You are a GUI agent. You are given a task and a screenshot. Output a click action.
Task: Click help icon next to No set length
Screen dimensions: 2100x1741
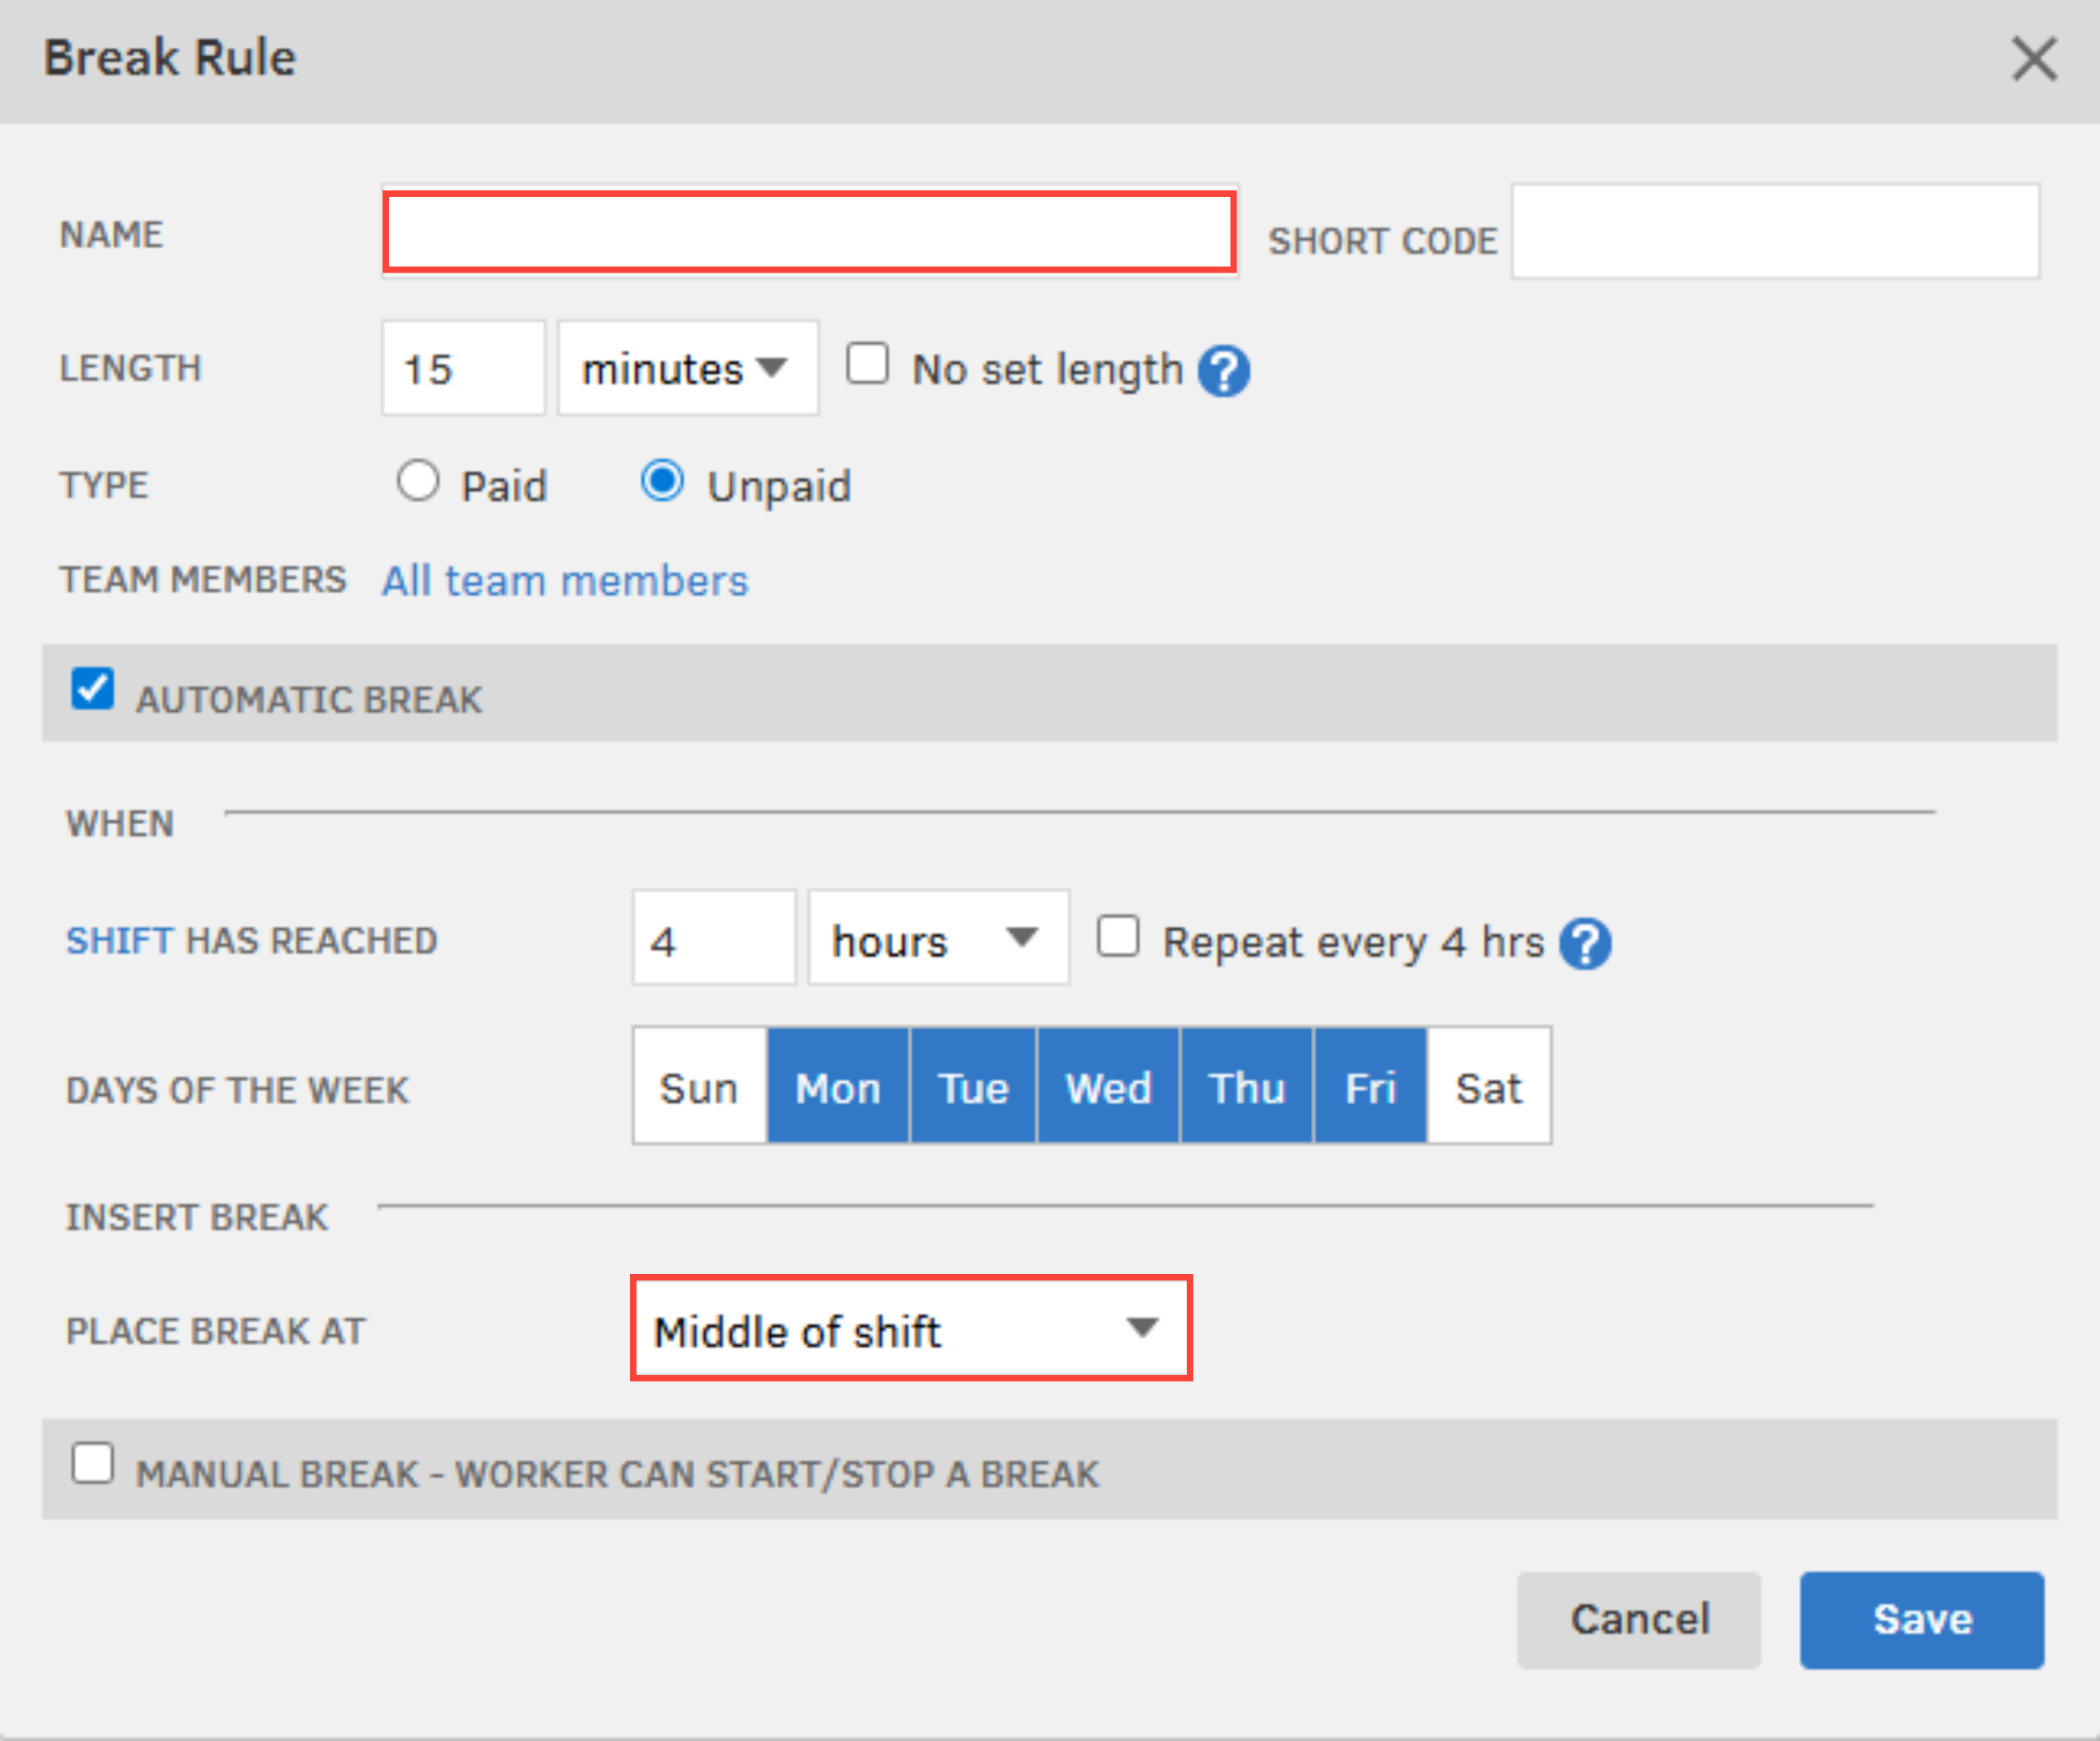click(1224, 372)
